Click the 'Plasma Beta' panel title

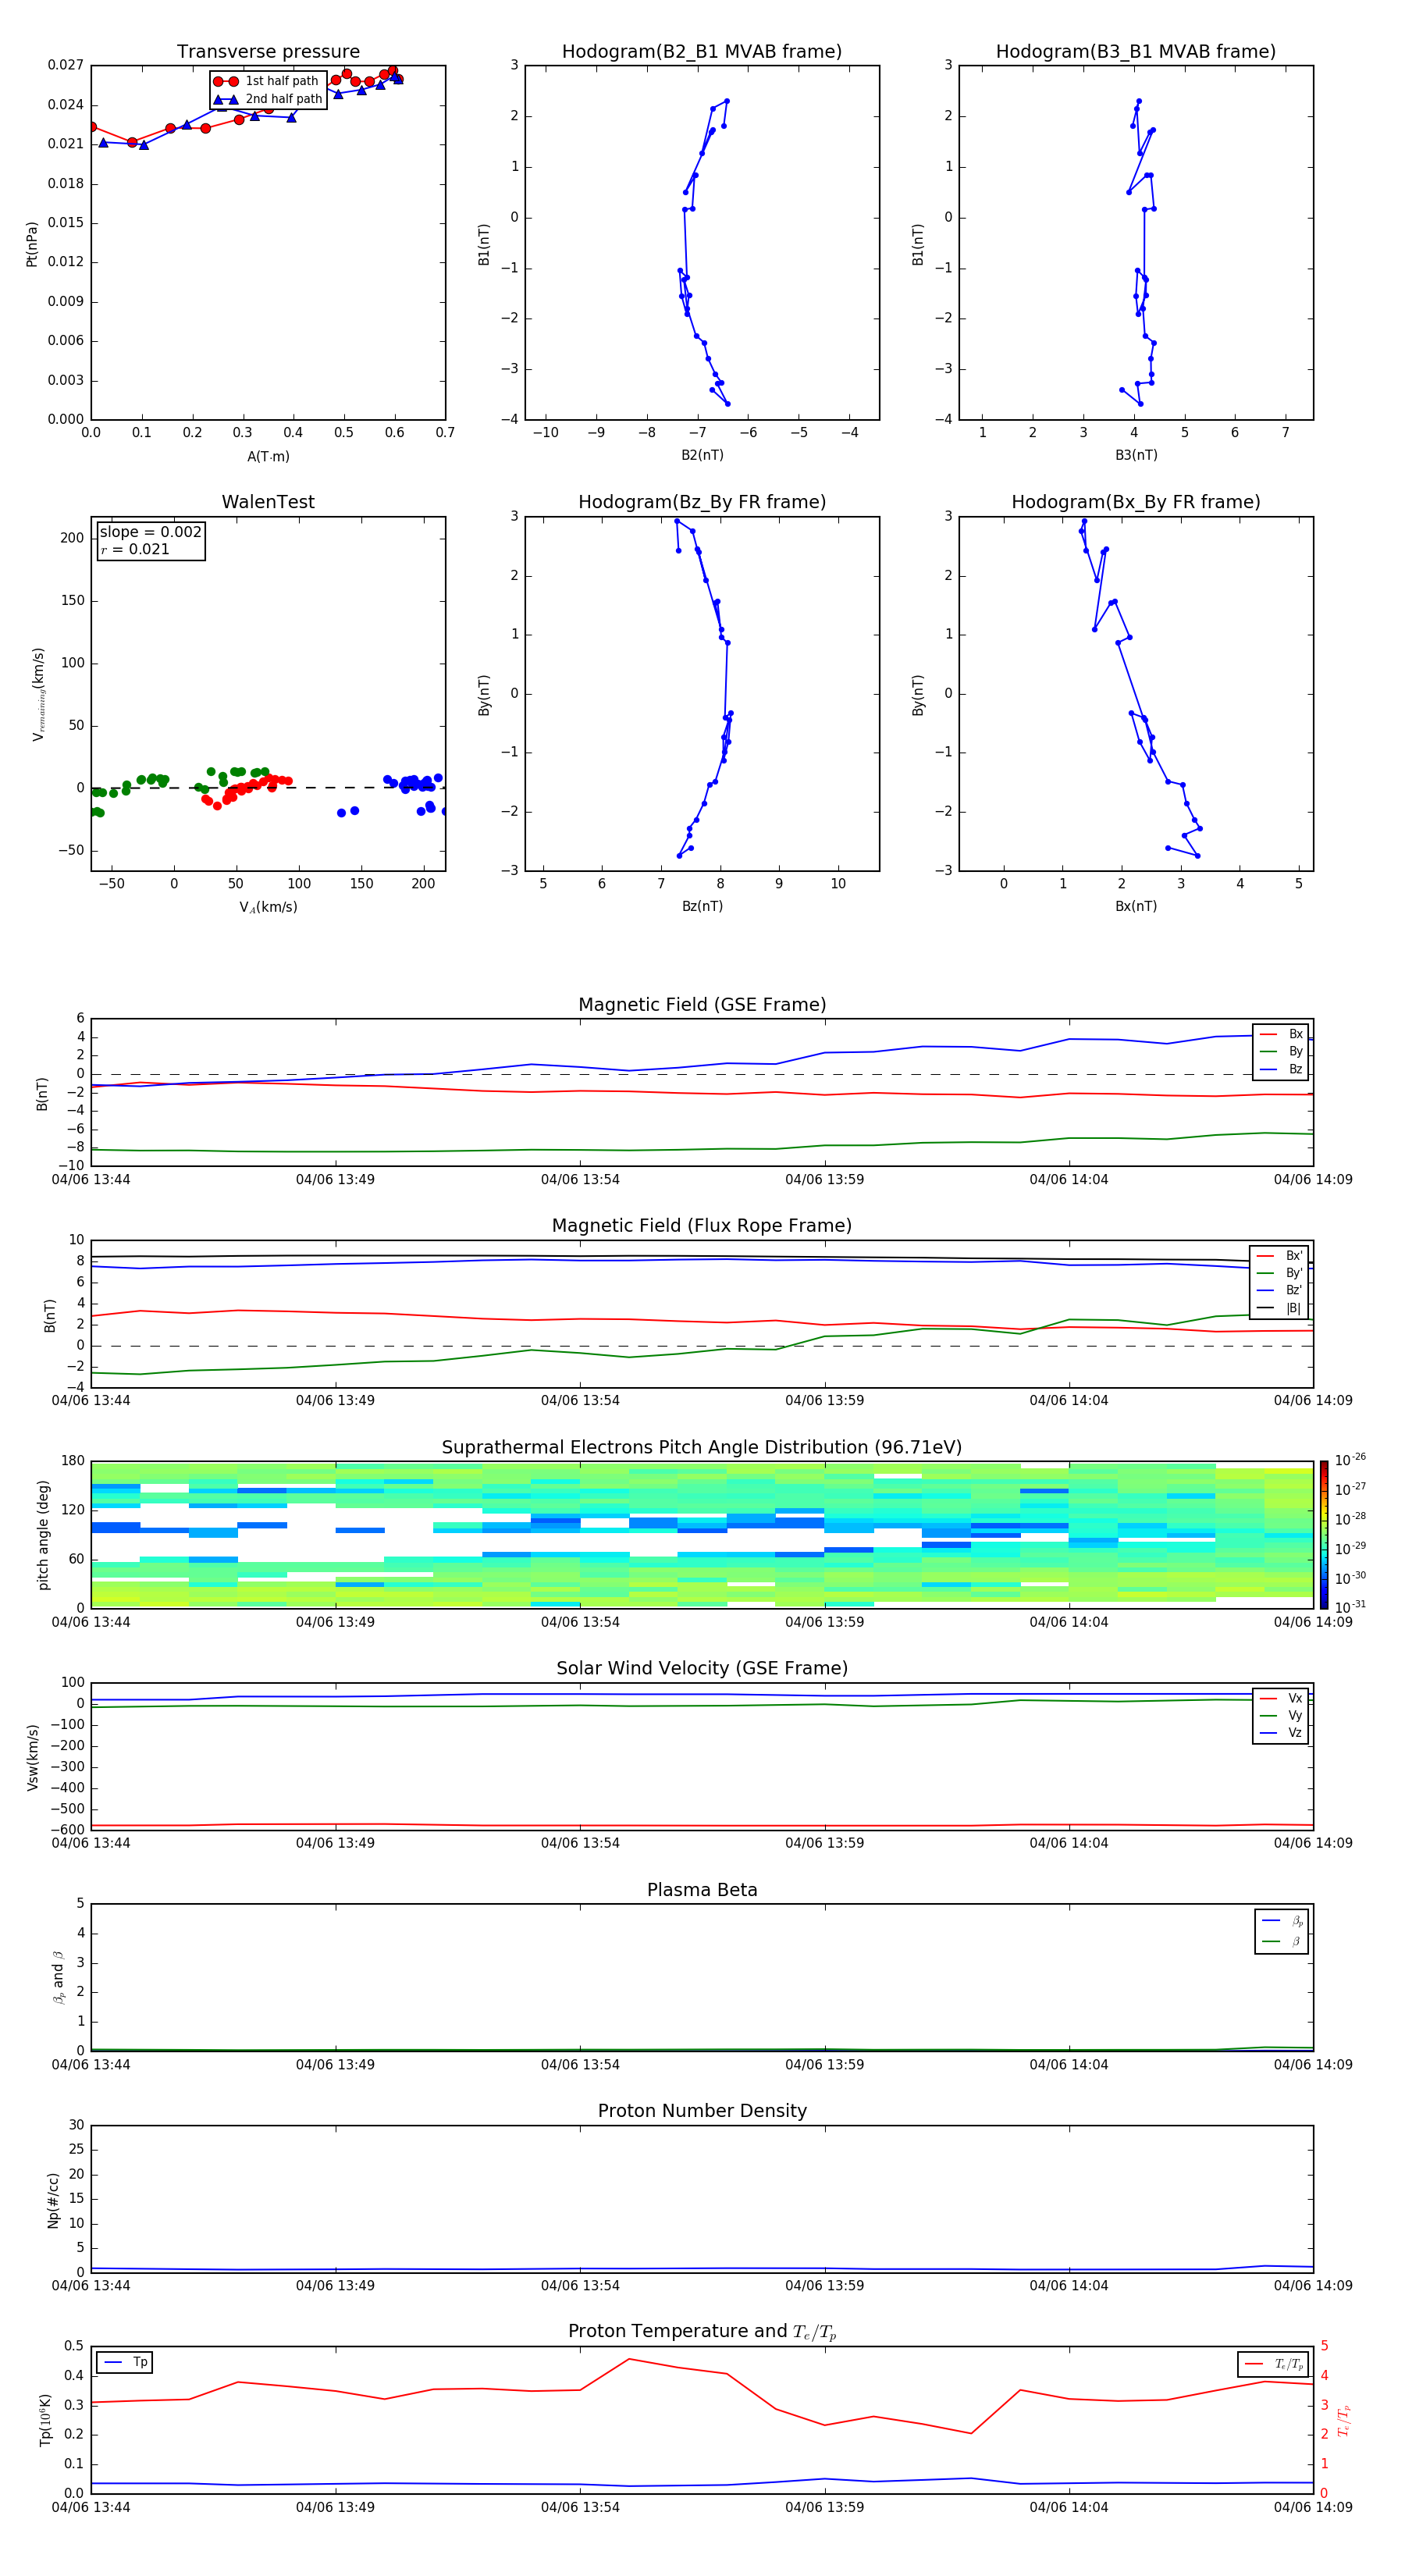click(x=702, y=1890)
